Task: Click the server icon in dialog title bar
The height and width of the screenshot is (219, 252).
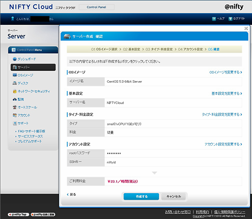Action: [67, 36]
